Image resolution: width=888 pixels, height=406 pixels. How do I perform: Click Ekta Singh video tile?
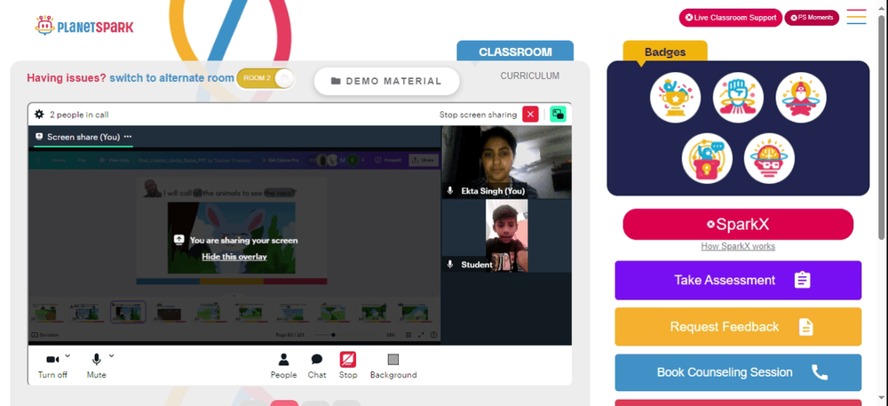click(x=506, y=162)
